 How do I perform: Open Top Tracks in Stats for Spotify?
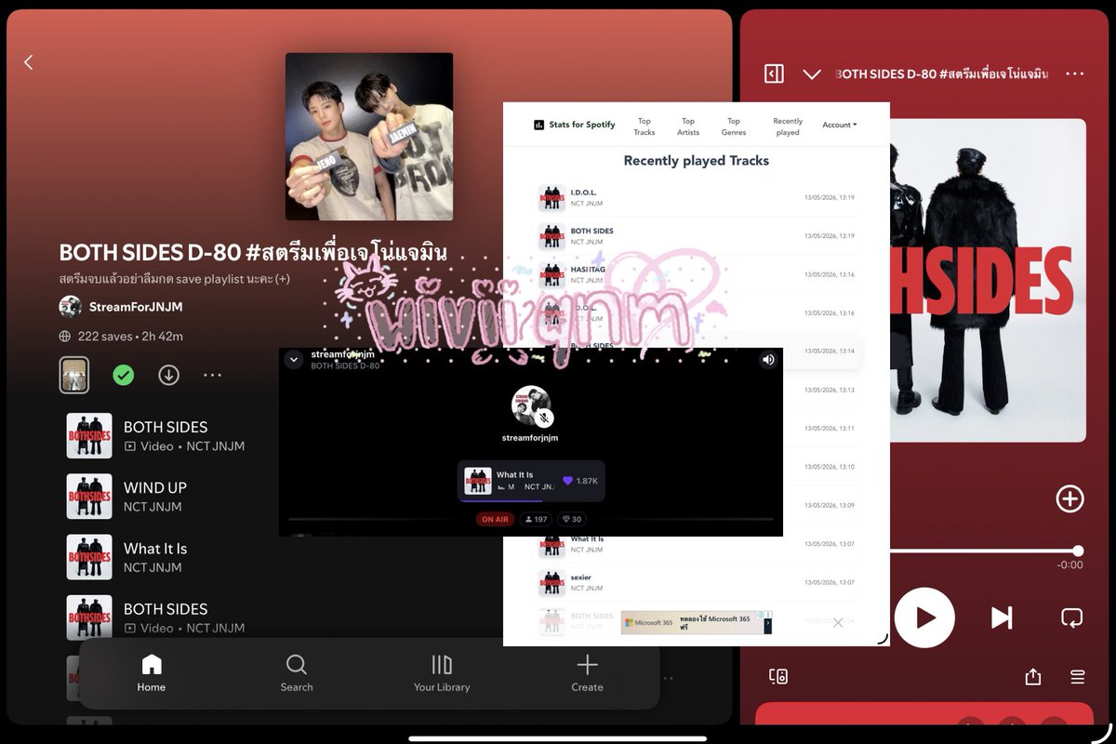644,126
